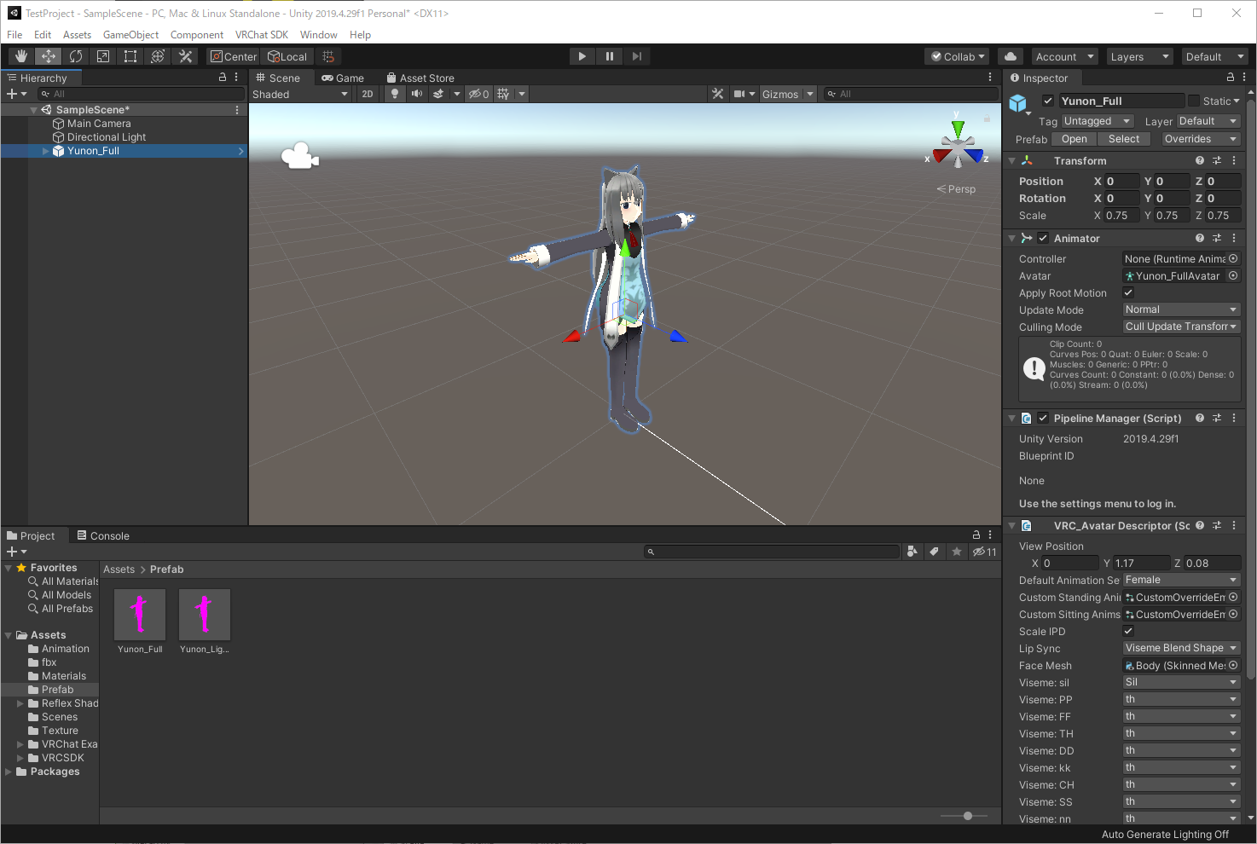Open scene camera settings icon
The image size is (1257, 844).
pyautogui.click(x=739, y=94)
